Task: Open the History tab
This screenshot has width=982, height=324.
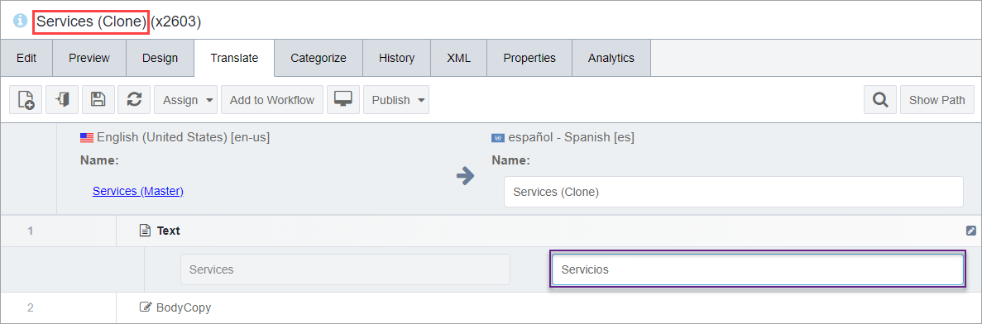Action: (396, 58)
